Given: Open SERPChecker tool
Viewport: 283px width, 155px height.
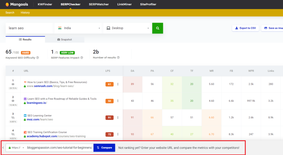Looking at the screenshot, I should click(x=70, y=4).
